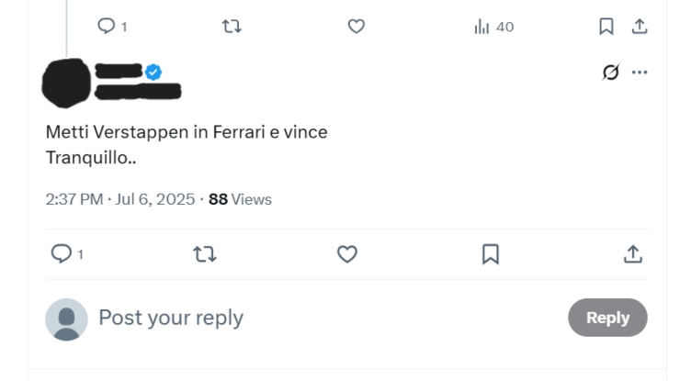Click the Grok explain-this-post icon

(610, 73)
